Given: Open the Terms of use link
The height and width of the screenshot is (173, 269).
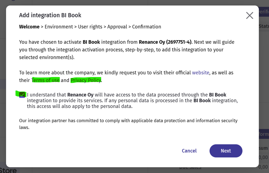Looking at the screenshot, I should 46,80.
